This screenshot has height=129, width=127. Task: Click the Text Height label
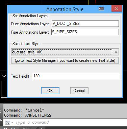click(21, 76)
